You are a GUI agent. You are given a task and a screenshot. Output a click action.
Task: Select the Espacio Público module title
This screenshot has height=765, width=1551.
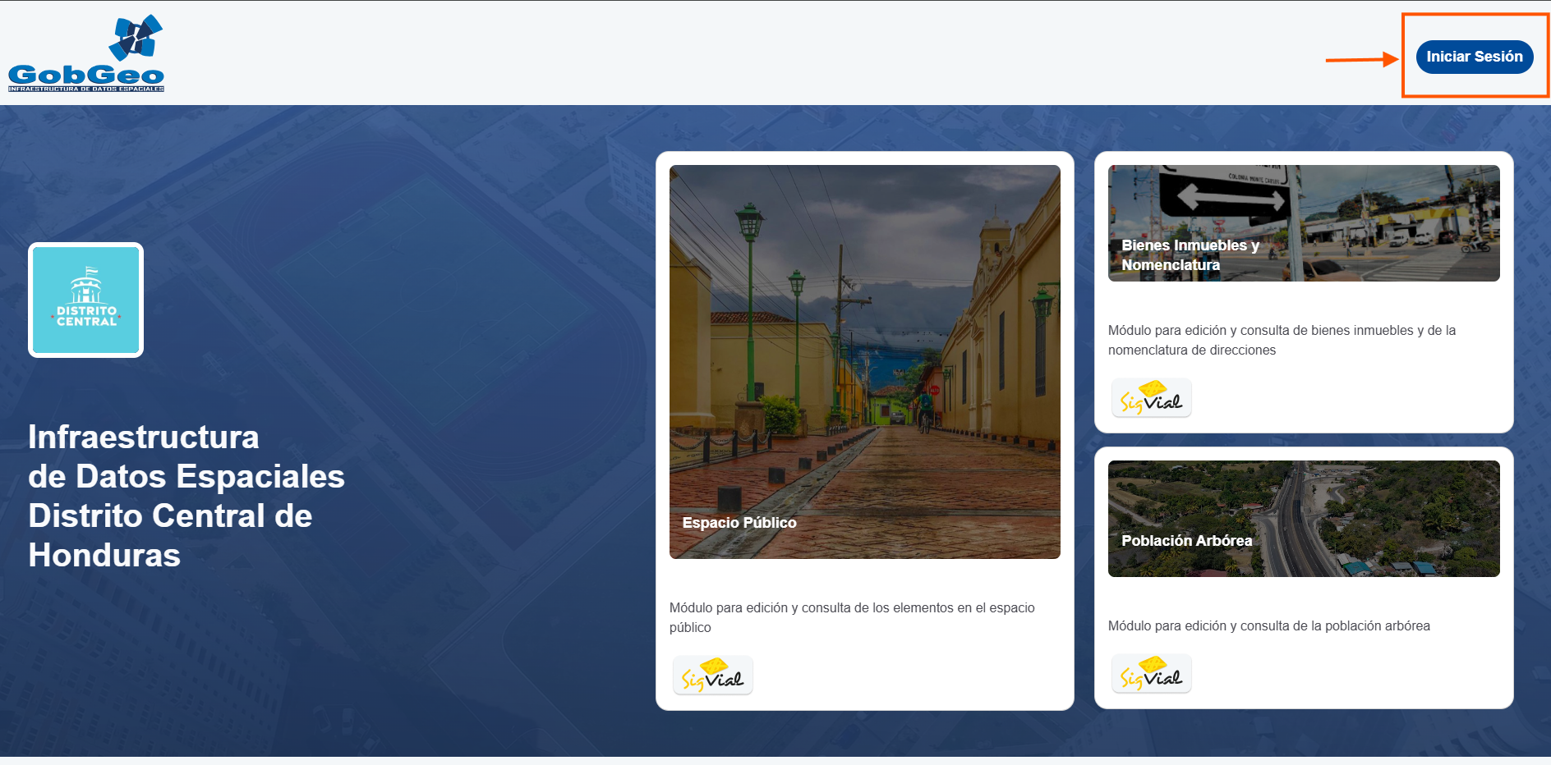click(739, 523)
